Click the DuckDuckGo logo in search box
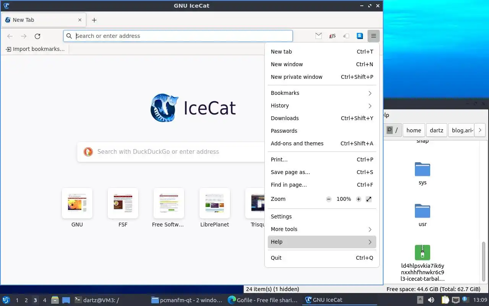The image size is (489, 306). (x=88, y=152)
